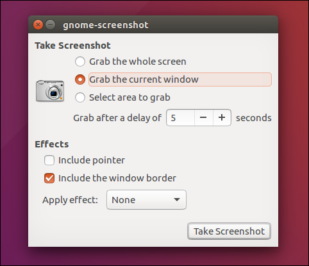Uncheck the Include the window border checkbox

(49, 178)
